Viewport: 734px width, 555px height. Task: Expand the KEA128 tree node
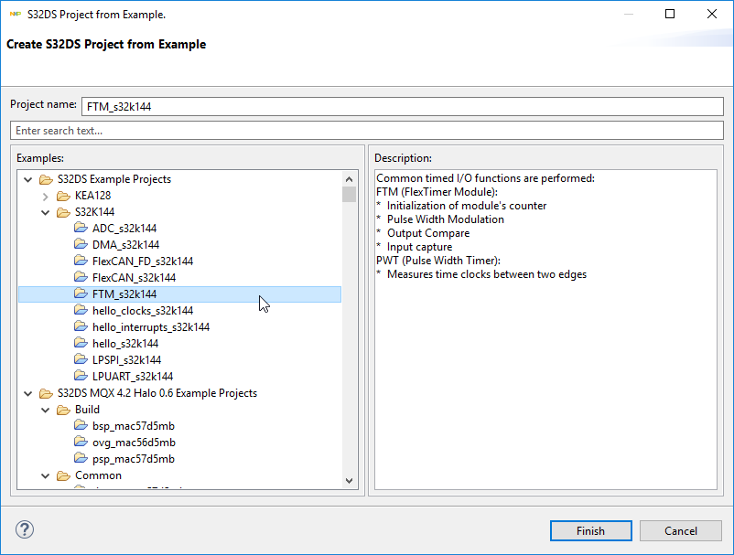46,196
